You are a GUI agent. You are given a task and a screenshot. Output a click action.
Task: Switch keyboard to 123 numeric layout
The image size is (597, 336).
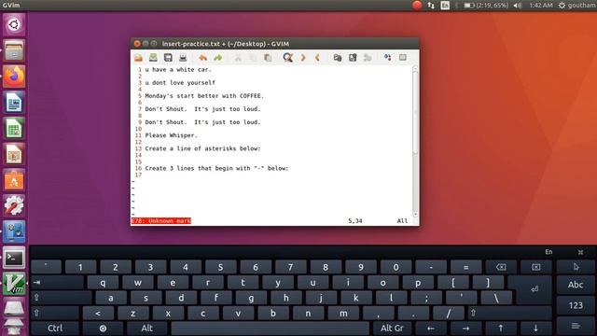pyautogui.click(x=576, y=305)
